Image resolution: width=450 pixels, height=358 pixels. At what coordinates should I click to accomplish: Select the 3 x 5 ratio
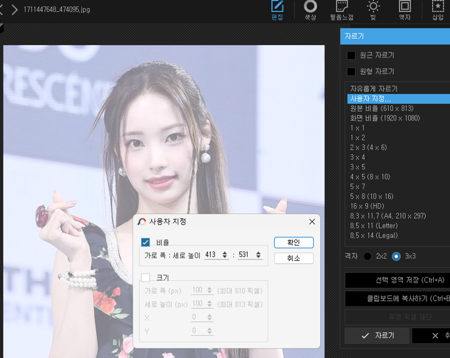399,167
